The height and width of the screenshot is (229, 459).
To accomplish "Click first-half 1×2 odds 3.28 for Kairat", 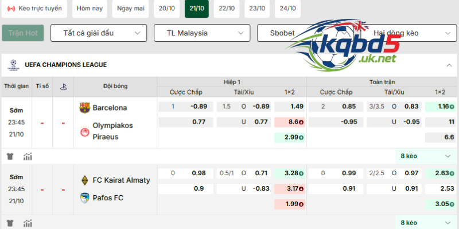I will coord(289,173).
